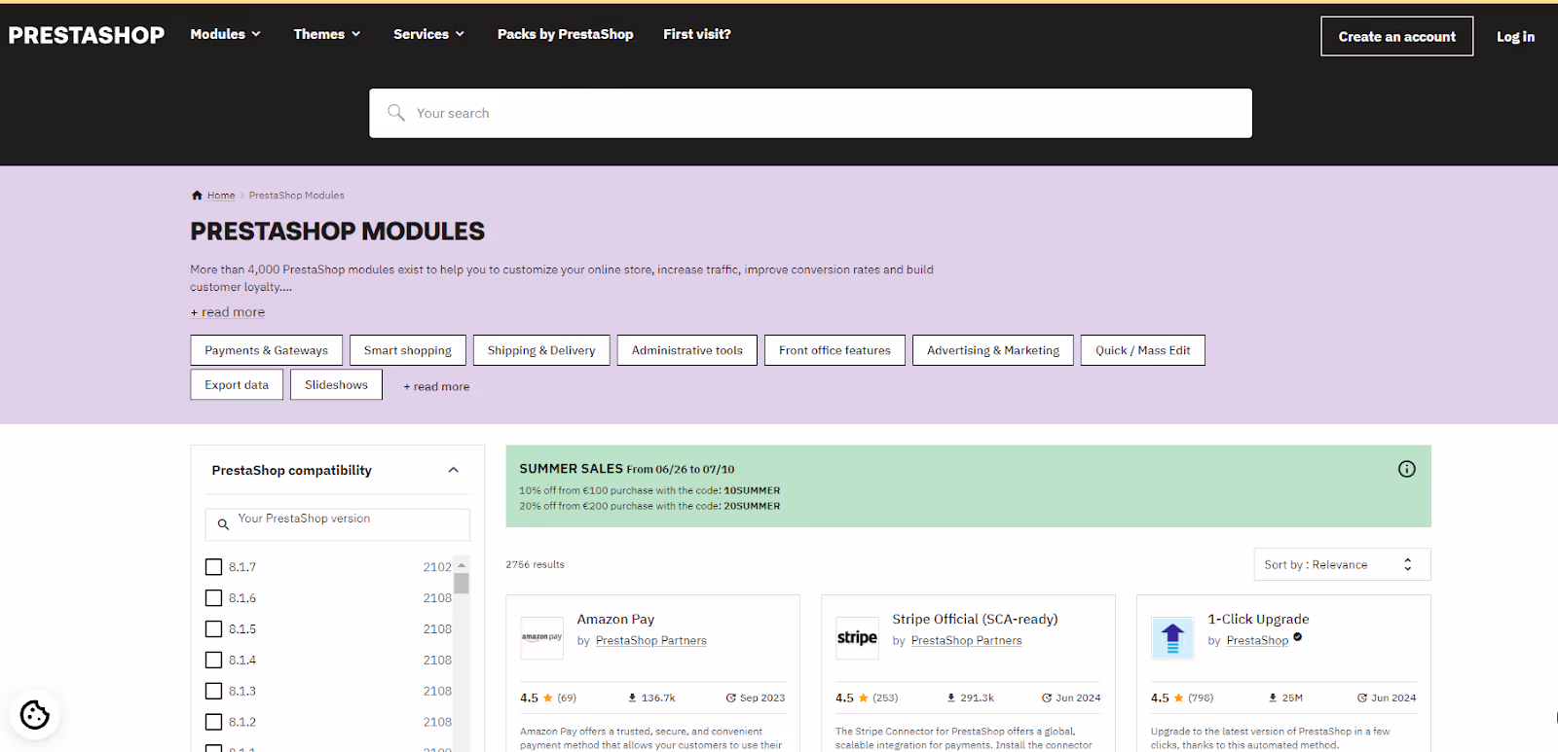Click the Amazon Pay module logo
Viewport: 1558px width, 752px height.
[x=541, y=638]
